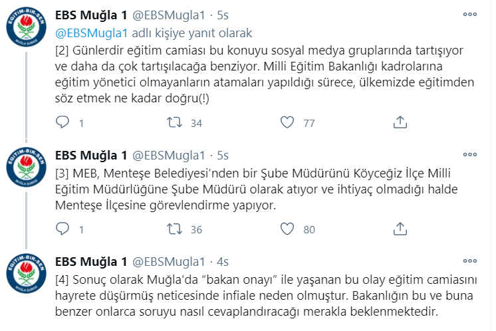
Task: Open timestamp 5s on tweet [3]
Action: click(222, 155)
